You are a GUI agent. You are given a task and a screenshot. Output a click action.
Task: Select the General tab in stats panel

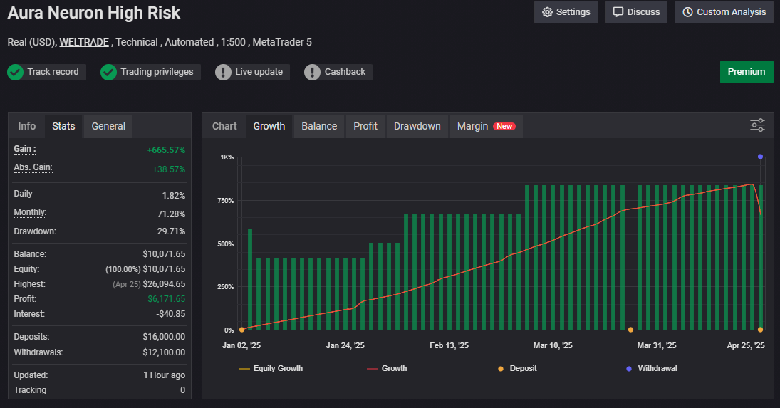click(108, 126)
